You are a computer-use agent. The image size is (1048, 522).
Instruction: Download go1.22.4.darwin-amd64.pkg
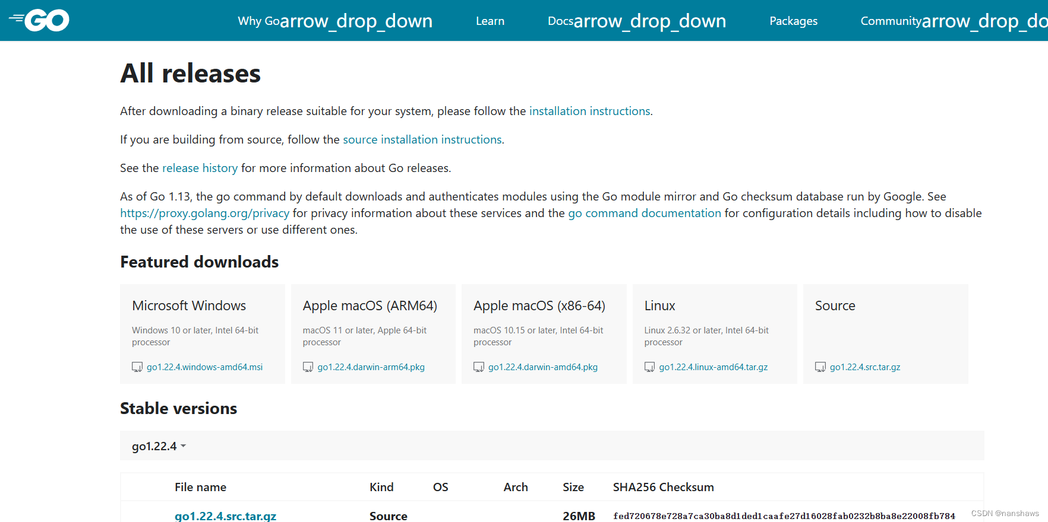(543, 367)
